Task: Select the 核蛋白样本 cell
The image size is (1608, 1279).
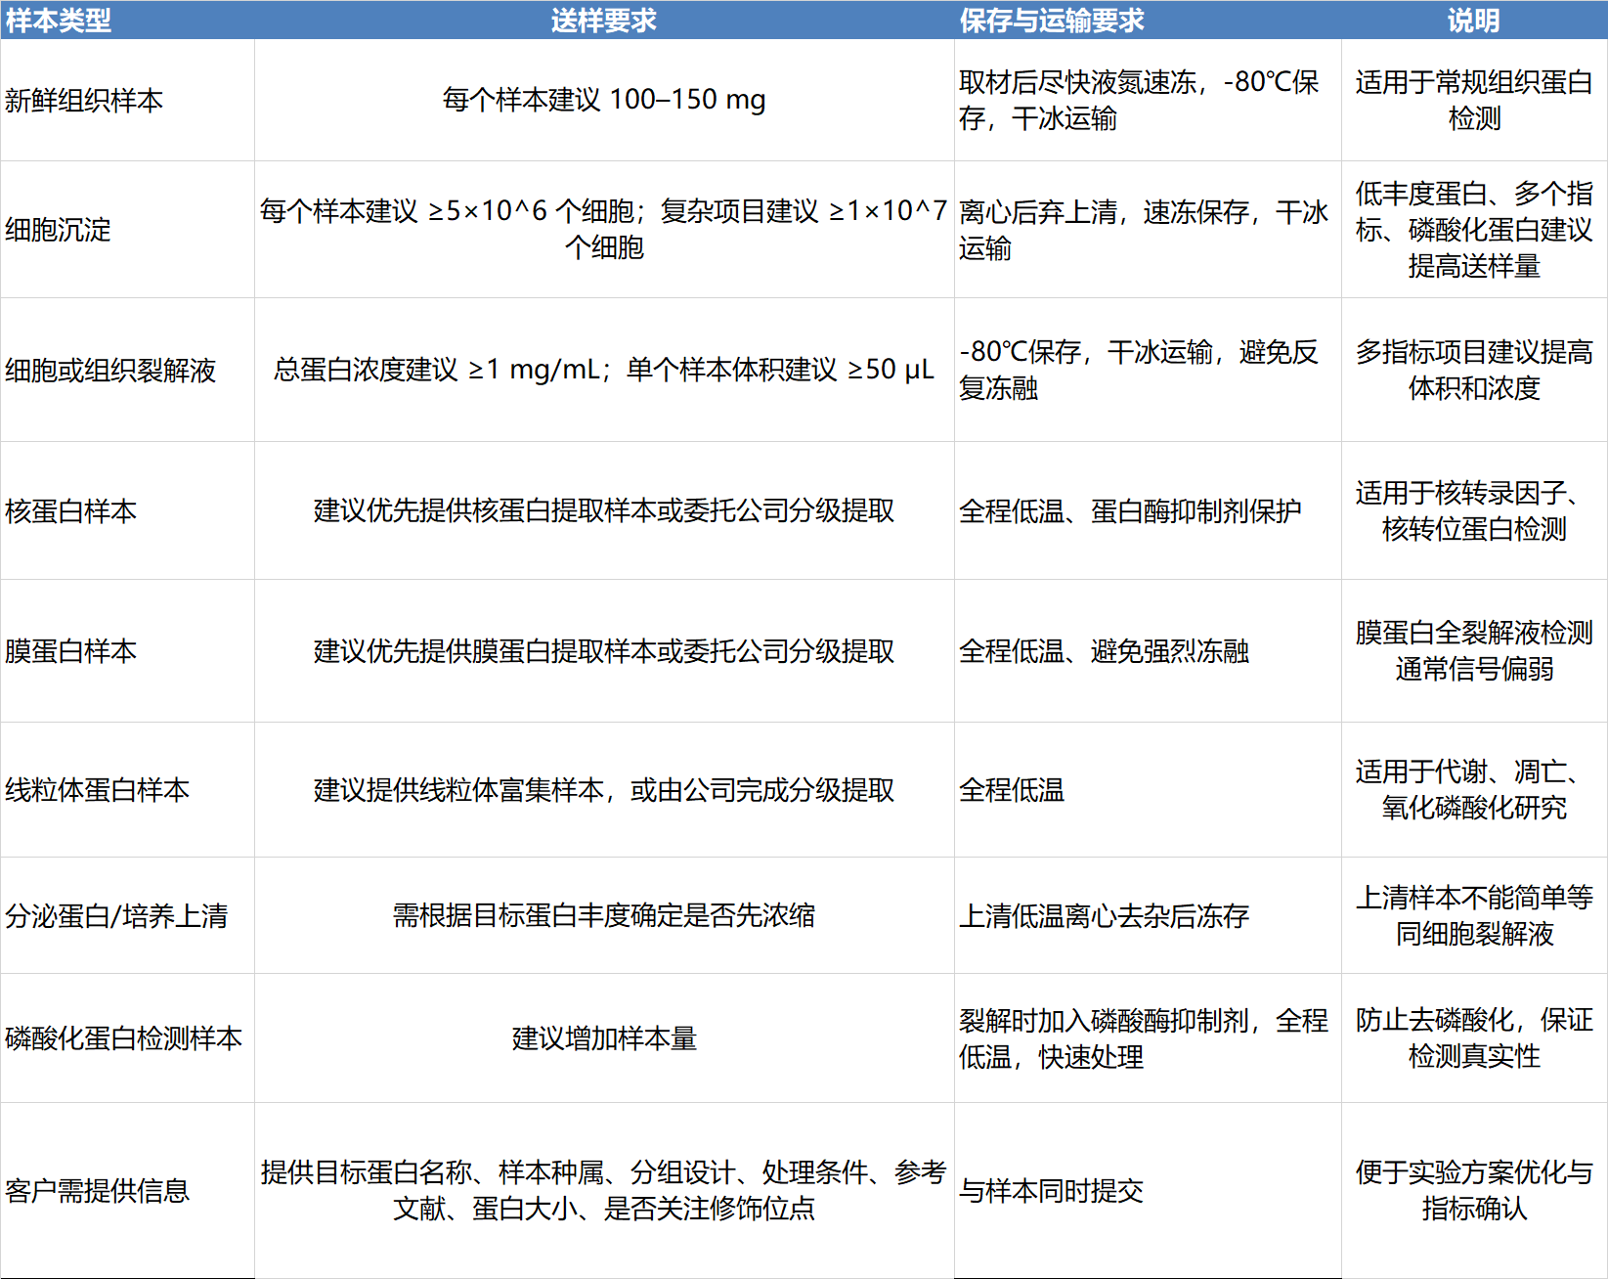Action: point(71,511)
